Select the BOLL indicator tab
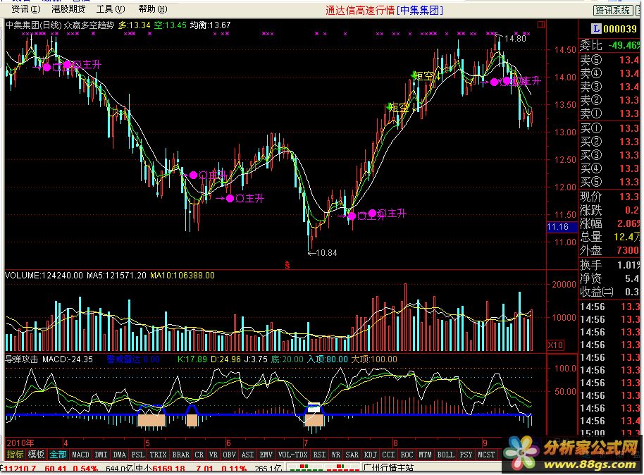 [445, 455]
